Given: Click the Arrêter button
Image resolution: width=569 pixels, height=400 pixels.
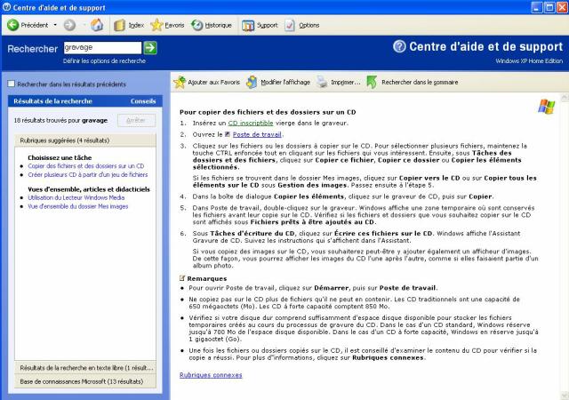Looking at the screenshot, I should (x=136, y=120).
